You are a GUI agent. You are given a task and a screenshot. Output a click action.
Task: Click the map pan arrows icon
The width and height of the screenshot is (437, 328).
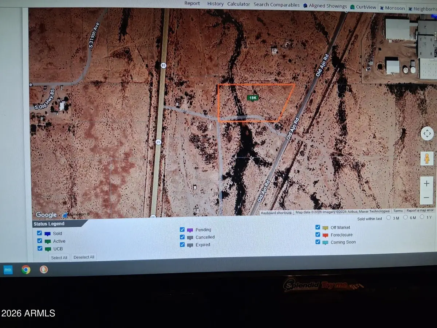426,133
